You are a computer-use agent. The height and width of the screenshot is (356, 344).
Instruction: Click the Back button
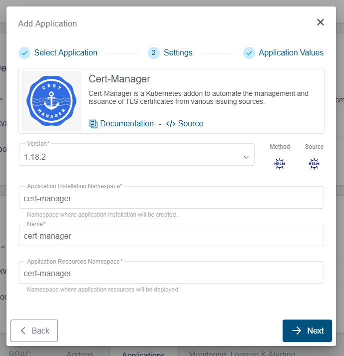(x=34, y=331)
